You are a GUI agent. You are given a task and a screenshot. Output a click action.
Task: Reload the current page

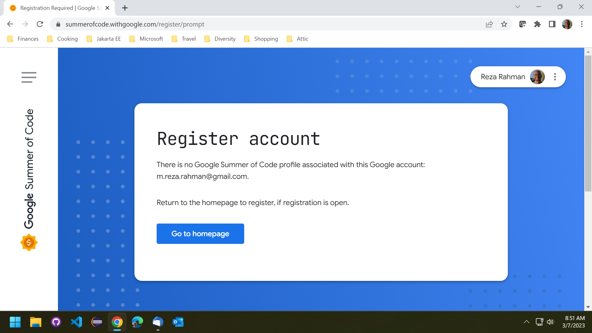click(40, 24)
